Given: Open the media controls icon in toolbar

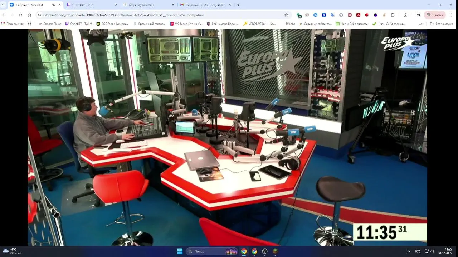Looking at the screenshot, I should pyautogui.click(x=418, y=15).
